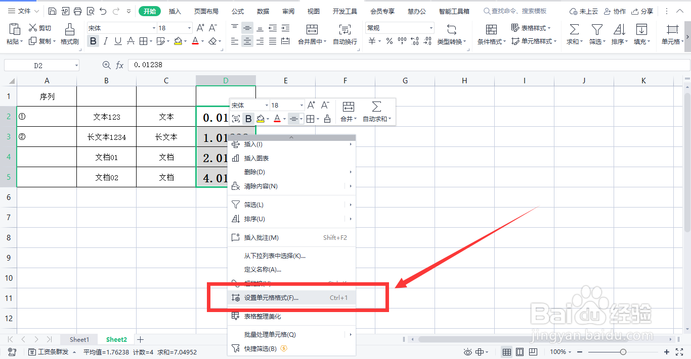Image resolution: width=691 pixels, height=359 pixels.
Task: Click the zoom slider handle in status bar
Action: [x=623, y=352]
